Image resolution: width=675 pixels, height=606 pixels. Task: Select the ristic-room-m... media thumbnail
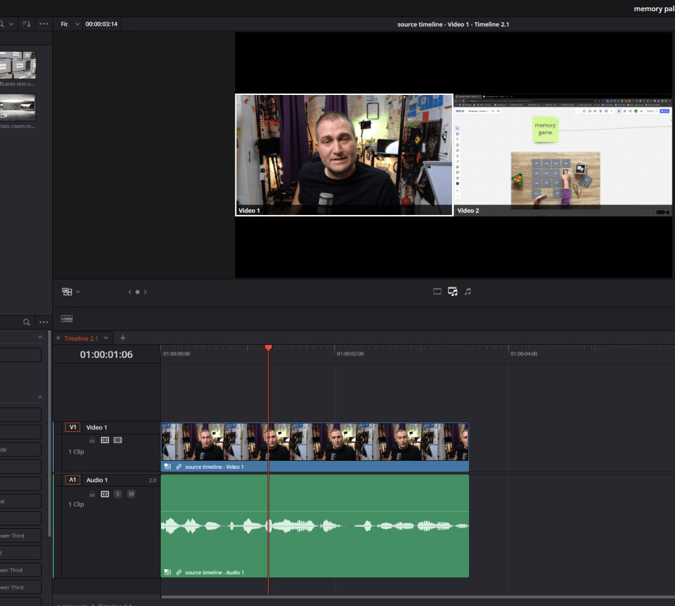[18, 107]
